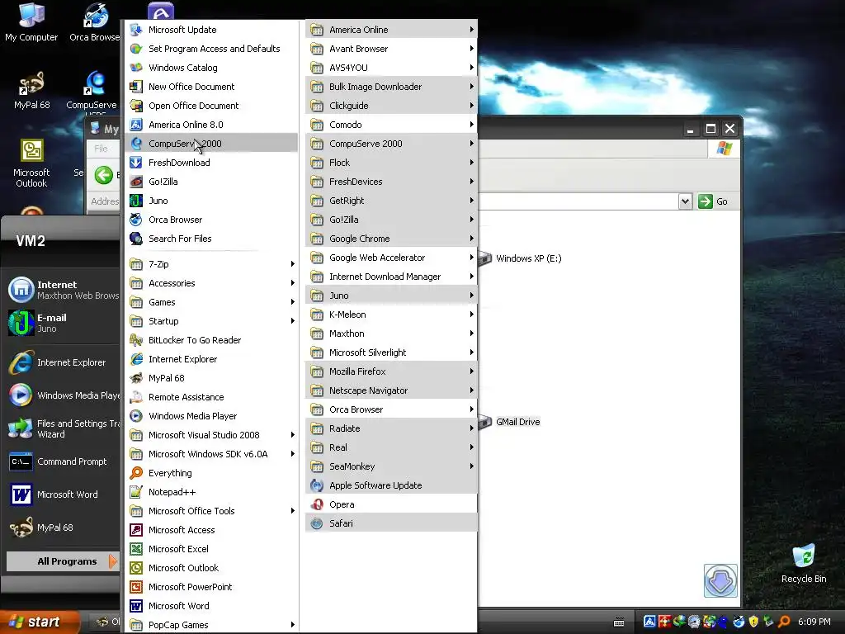Expand Microsoft Visual Studio 2008 submenu
The image size is (845, 634).
coord(211,435)
